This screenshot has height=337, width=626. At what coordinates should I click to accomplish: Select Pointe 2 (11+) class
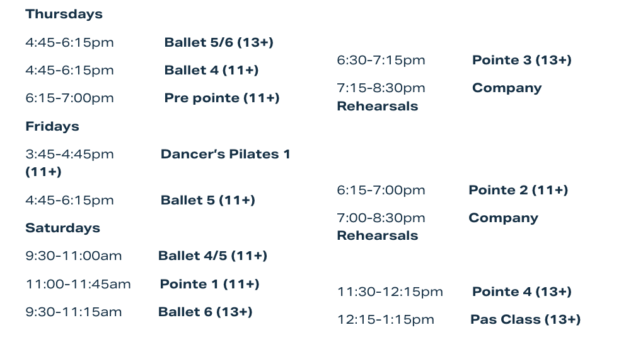(x=518, y=190)
